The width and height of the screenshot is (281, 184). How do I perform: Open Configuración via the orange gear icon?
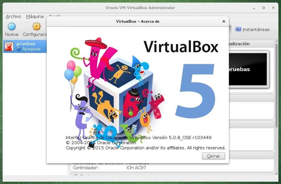click(37, 27)
